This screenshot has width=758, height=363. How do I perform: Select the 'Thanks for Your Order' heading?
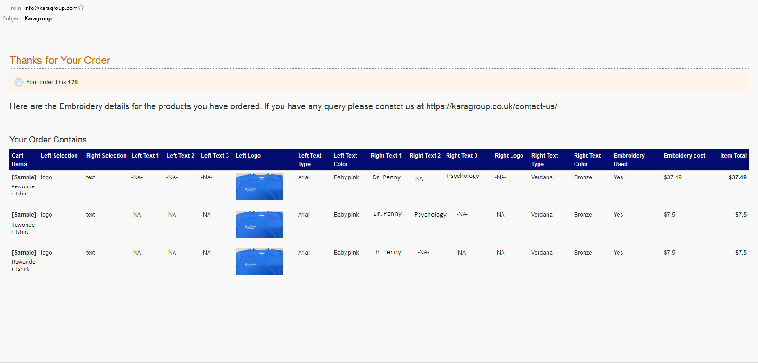60,61
